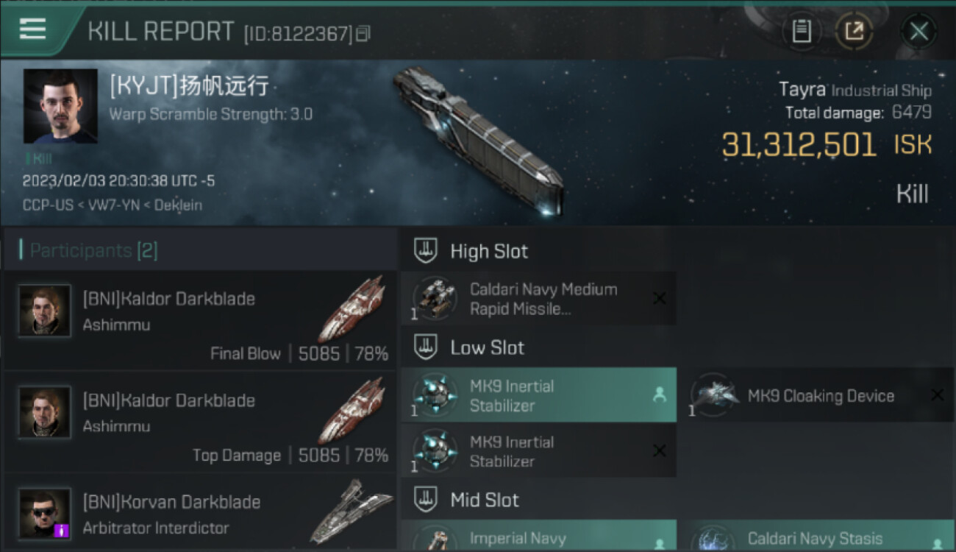The image size is (956, 552).
Task: Open the clipboard notes icon
Action: tap(801, 31)
